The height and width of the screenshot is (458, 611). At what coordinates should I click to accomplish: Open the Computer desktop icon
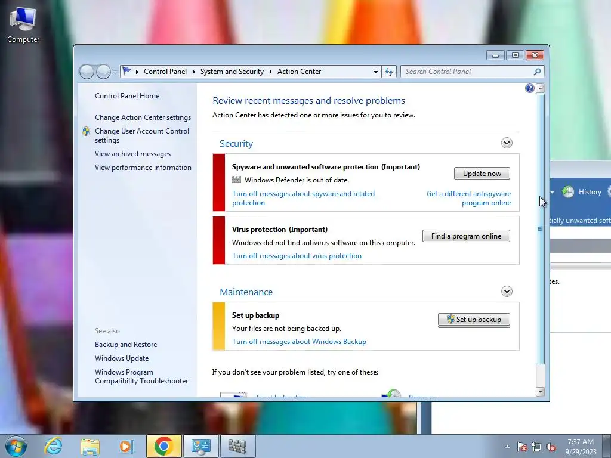pos(23,25)
